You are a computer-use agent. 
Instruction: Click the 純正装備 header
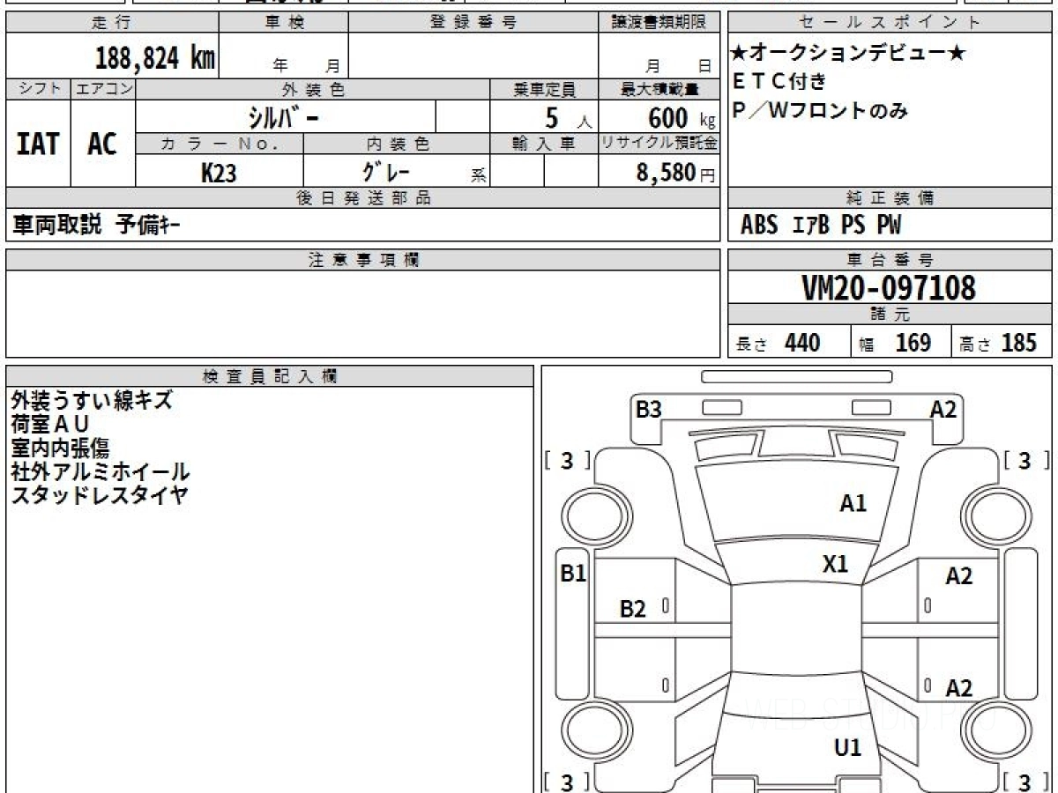coord(890,198)
